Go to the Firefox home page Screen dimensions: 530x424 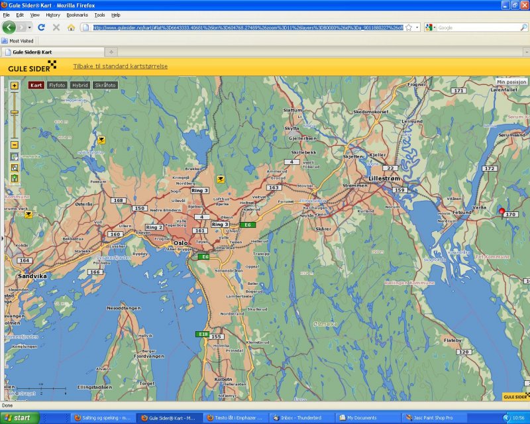pyautogui.click(x=71, y=27)
